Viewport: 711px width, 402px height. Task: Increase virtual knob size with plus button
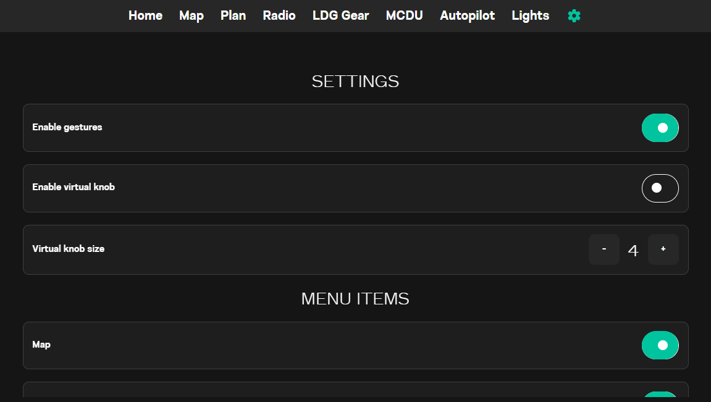(x=663, y=249)
